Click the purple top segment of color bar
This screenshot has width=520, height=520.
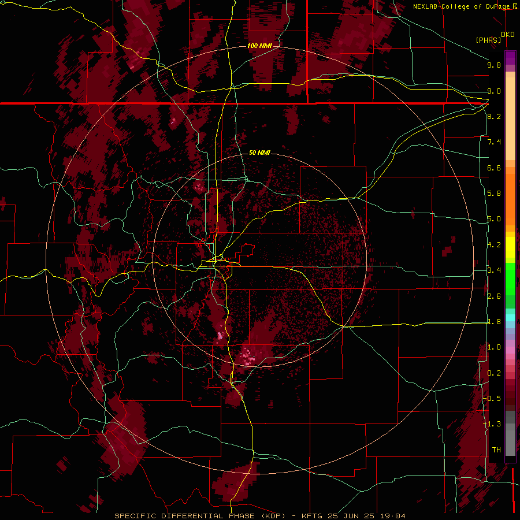point(510,58)
